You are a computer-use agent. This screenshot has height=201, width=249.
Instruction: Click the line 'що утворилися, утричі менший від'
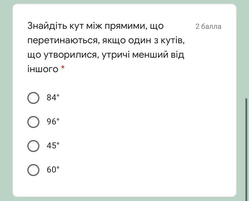click(106, 55)
